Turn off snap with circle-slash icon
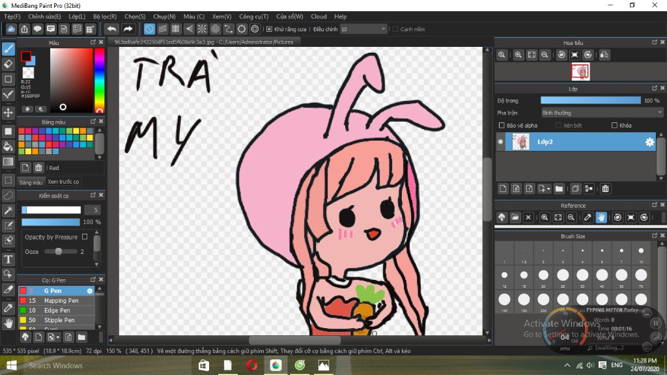Viewport: 667px width, 375px height. [x=149, y=29]
